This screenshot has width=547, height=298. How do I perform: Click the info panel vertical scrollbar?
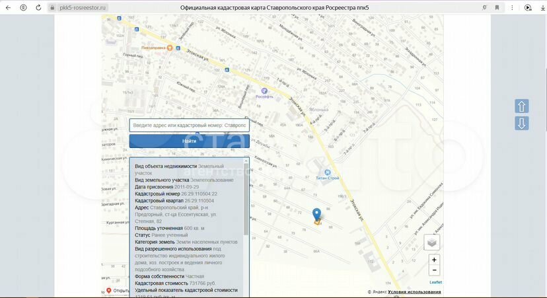point(246,199)
